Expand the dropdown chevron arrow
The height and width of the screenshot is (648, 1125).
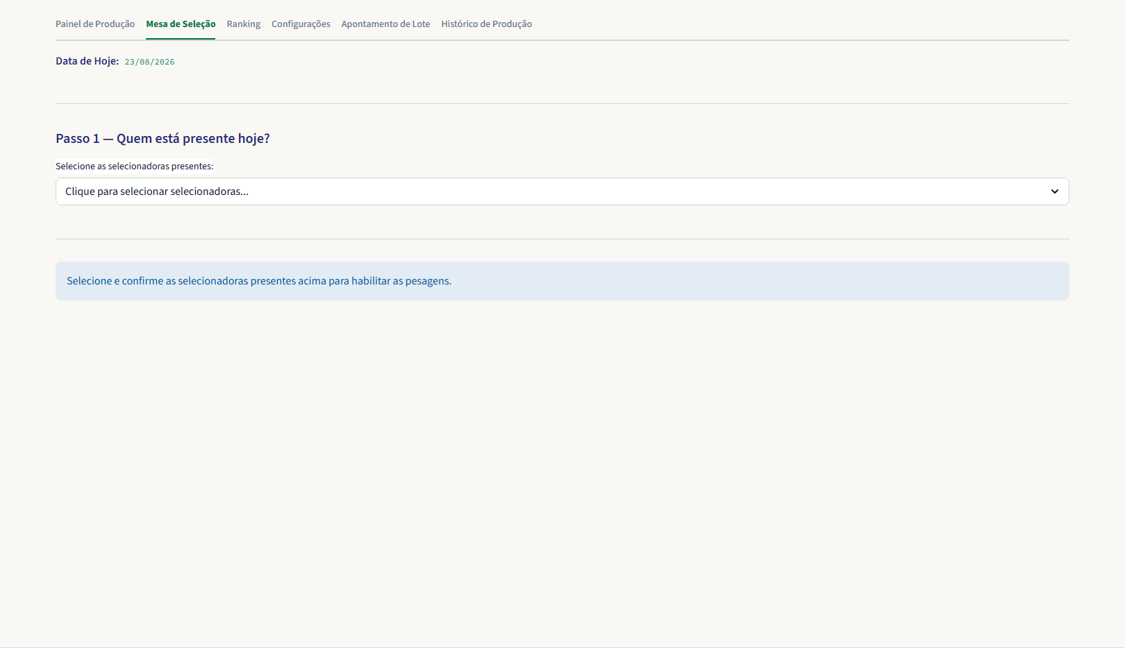[1055, 191]
